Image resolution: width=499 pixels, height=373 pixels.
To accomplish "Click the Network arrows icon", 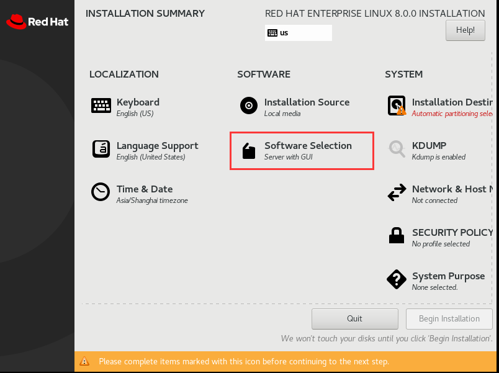I will tap(397, 192).
